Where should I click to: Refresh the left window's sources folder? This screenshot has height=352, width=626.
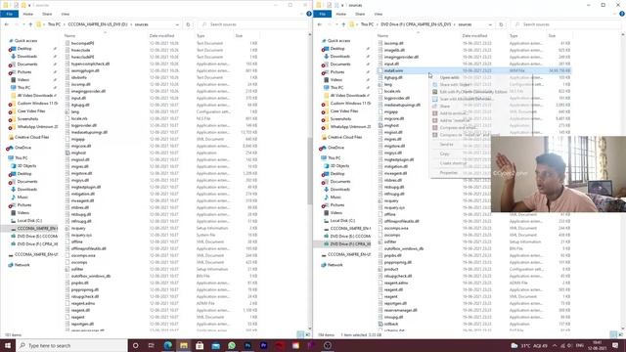pyautogui.click(x=188, y=24)
